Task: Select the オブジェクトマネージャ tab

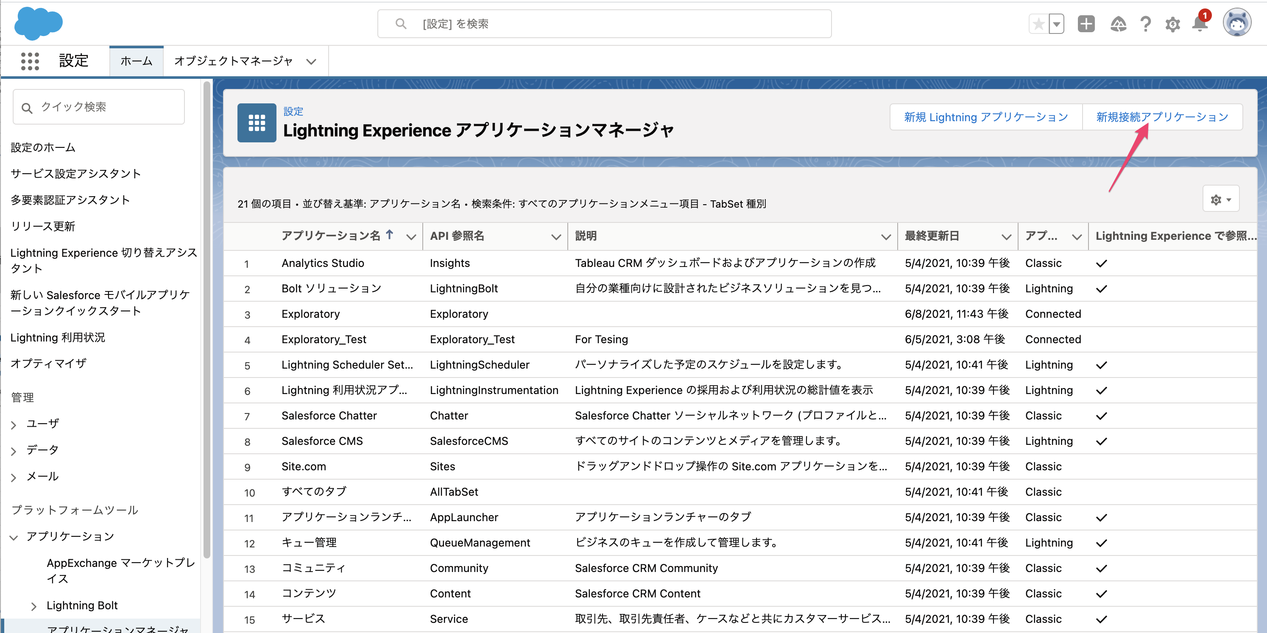Action: (x=233, y=61)
